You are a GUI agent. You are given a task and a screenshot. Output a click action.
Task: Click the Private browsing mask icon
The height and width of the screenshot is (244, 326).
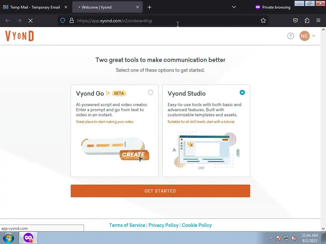point(258,7)
